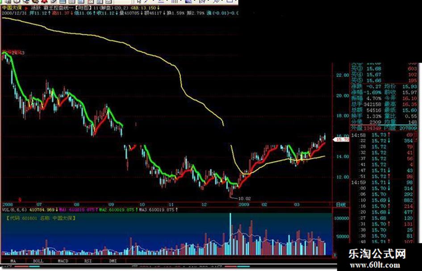Viewport: 422px width, 271px height.
Task: Click the GBR: 13.150 indicator value
Action: [x=145, y=8]
